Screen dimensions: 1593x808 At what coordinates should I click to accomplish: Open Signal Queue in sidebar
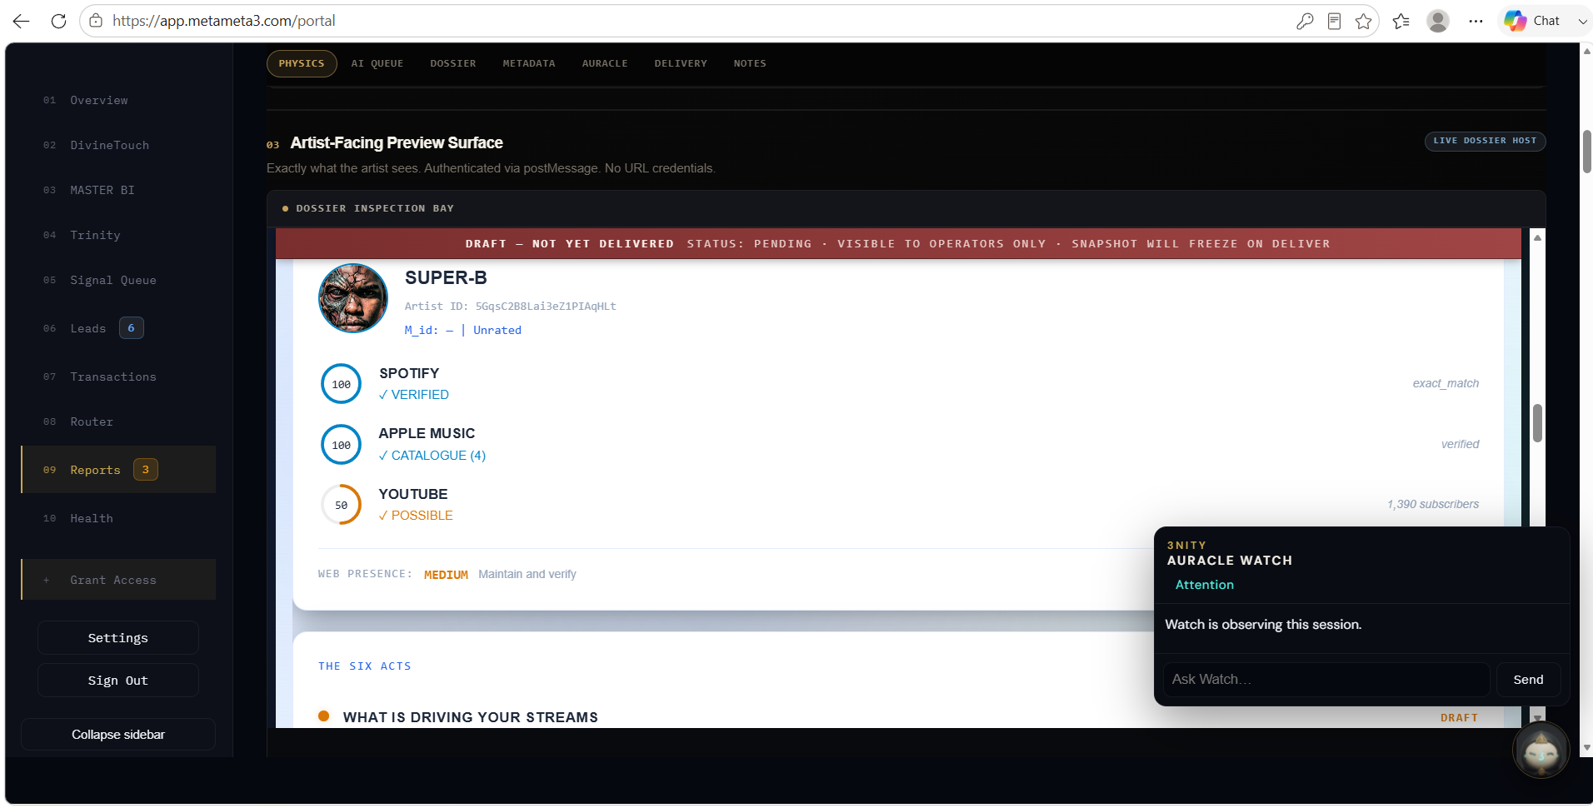click(118, 280)
